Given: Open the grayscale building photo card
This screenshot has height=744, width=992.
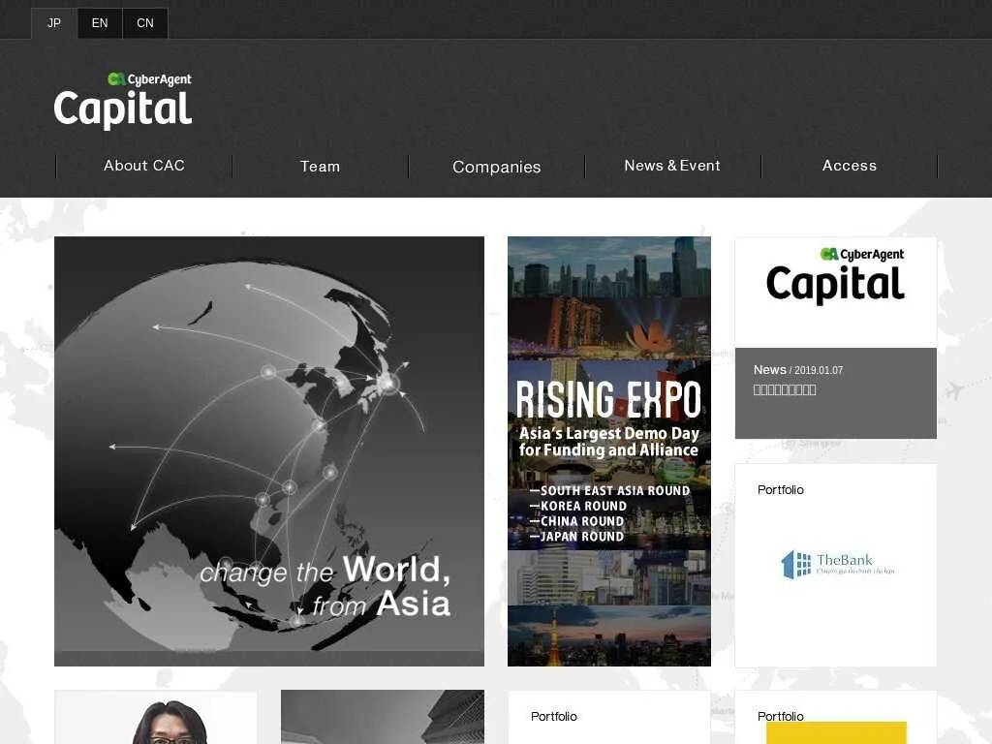Looking at the screenshot, I should [383, 717].
